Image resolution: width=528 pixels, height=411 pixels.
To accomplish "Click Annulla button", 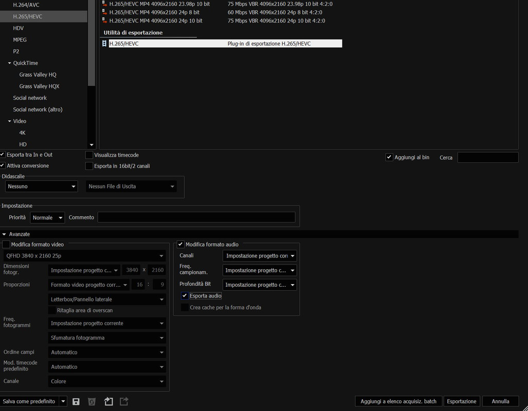I will pos(500,401).
